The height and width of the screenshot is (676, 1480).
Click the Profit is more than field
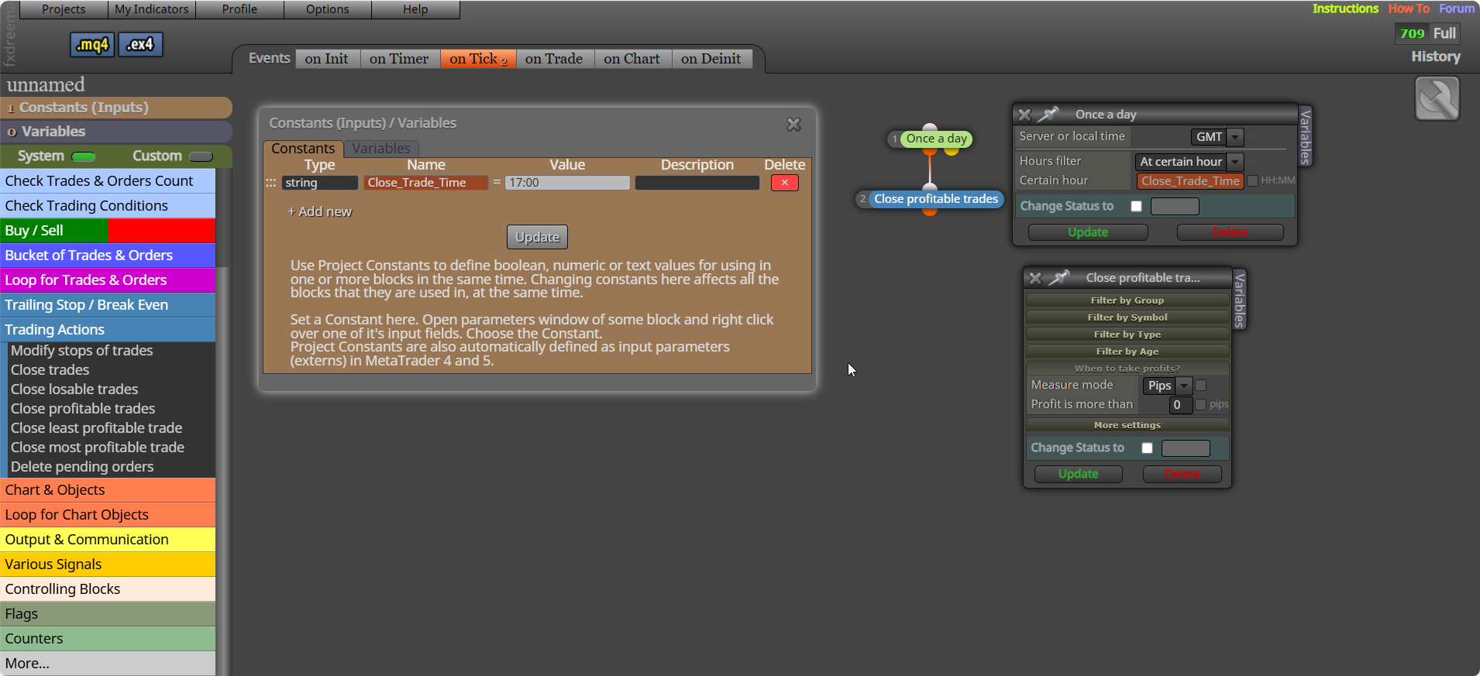1180,405
